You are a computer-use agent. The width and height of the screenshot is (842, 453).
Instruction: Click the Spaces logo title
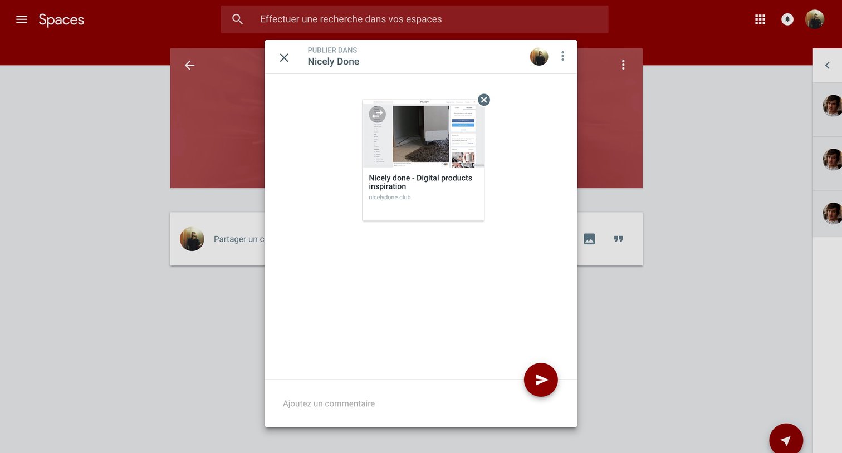click(61, 20)
